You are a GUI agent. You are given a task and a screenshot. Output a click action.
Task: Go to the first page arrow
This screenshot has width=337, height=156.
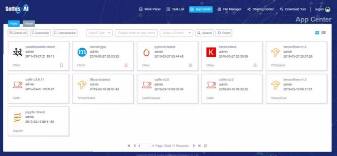click(x=129, y=146)
